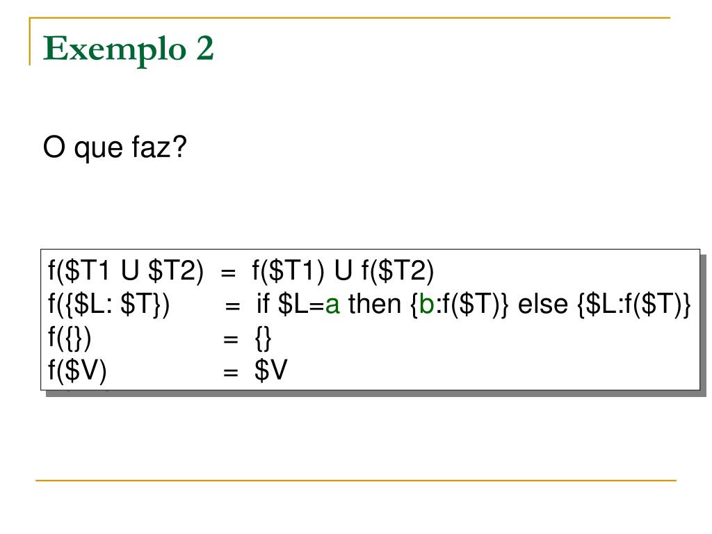Click the equals sign on the first rule
This screenshot has width=712, height=534.
(x=228, y=273)
